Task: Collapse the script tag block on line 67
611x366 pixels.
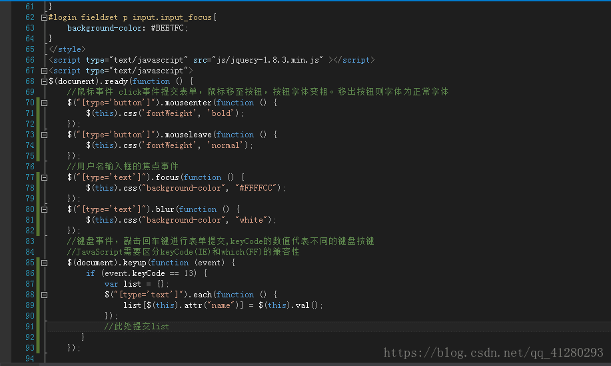Action: pyautogui.click(x=44, y=71)
